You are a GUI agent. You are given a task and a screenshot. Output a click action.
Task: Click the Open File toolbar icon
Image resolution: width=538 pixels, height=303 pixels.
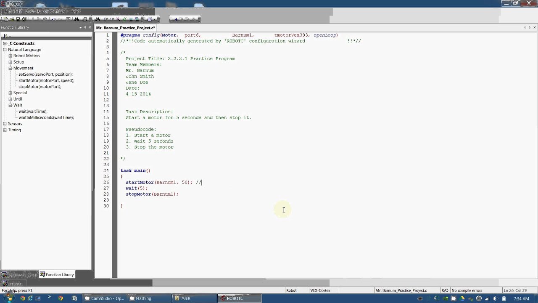point(12,19)
